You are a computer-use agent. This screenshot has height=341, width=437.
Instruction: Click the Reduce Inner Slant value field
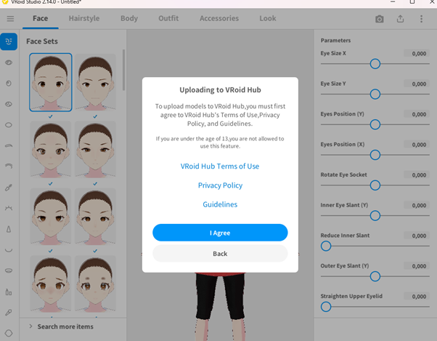point(417,236)
